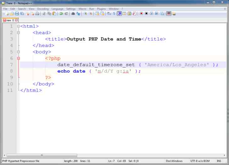Print the document using the printer icon
This screenshot has width=229, height=165.
coord(37,14)
